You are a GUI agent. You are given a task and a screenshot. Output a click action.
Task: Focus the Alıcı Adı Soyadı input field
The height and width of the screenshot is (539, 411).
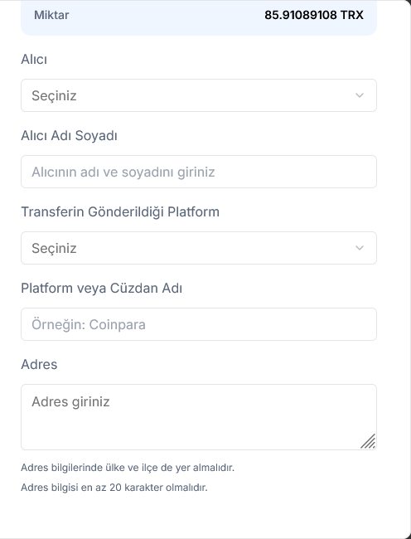point(199,172)
